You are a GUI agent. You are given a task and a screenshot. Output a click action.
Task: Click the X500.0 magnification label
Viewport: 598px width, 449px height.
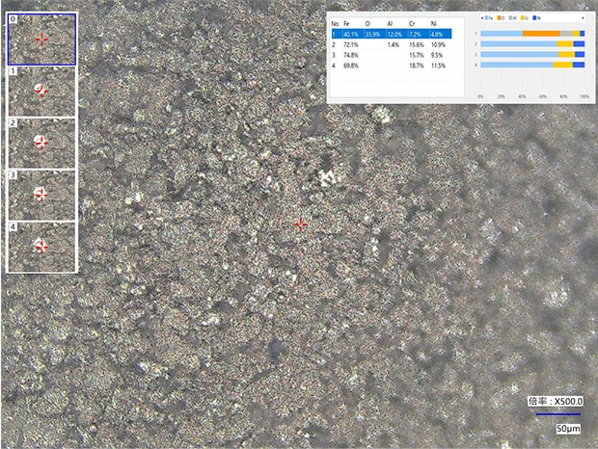556,402
